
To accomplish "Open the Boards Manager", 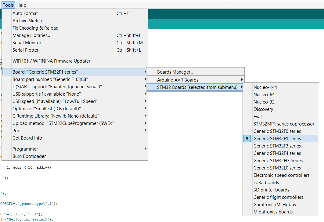I will [173, 72].
